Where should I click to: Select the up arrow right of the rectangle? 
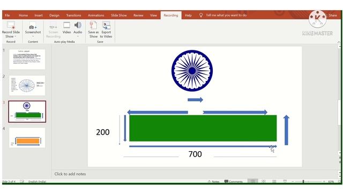(x=286, y=130)
